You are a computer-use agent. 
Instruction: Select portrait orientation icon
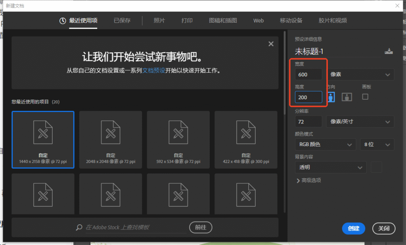point(331,97)
